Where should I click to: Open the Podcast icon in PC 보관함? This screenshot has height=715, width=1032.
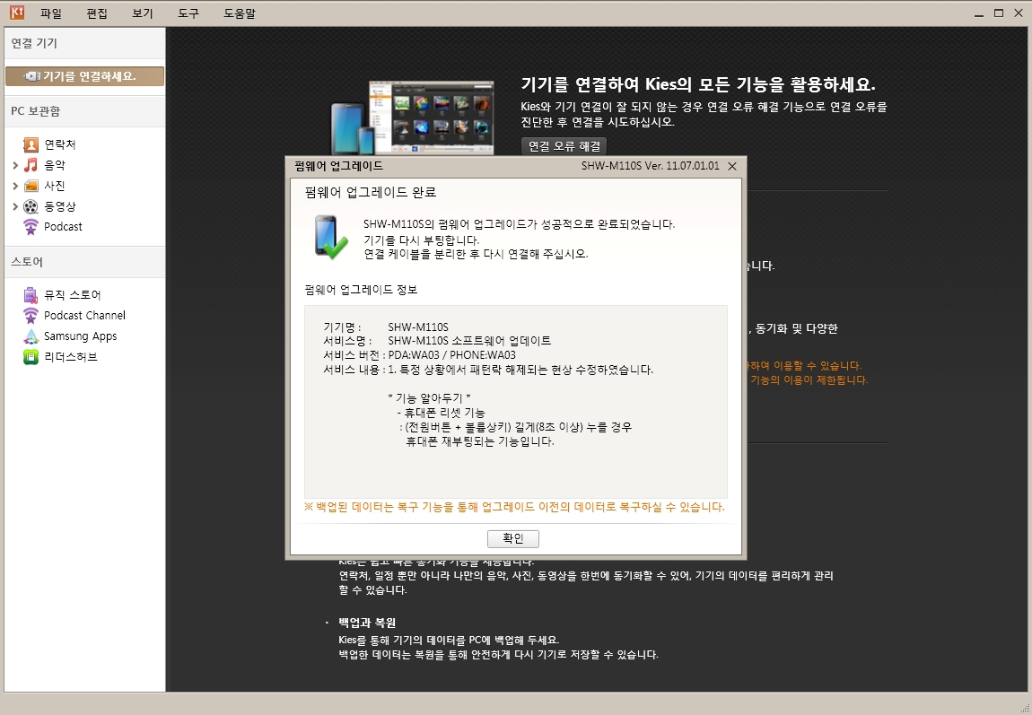point(31,227)
